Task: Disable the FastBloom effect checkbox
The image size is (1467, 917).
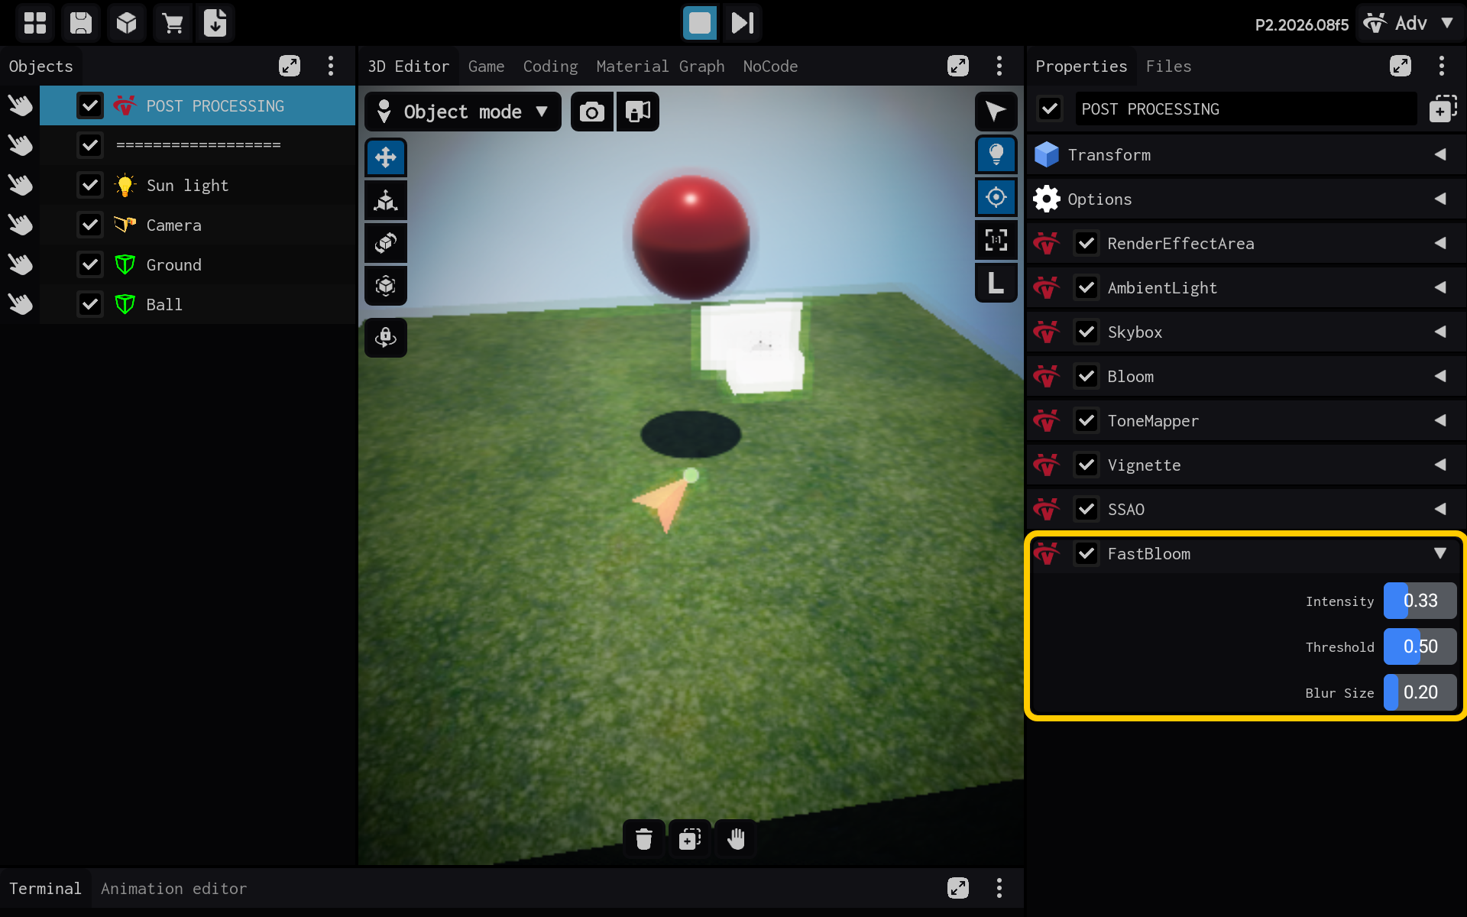Action: (x=1086, y=553)
